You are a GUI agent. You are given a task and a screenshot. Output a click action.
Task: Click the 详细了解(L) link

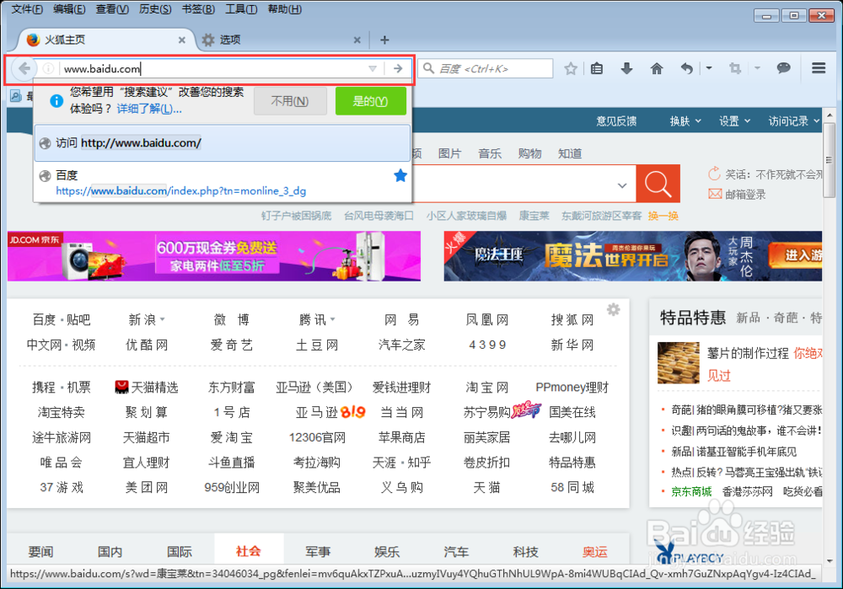[149, 109]
